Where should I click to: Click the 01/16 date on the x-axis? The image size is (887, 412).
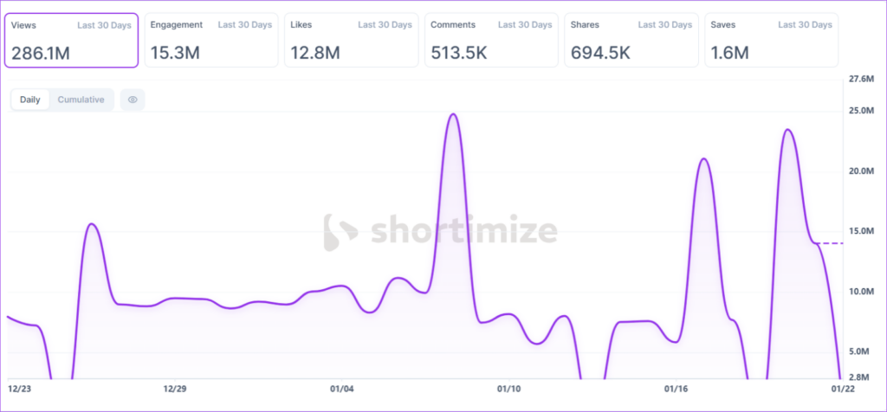click(676, 389)
